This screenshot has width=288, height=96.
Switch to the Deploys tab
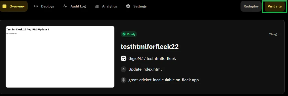coord(44,6)
